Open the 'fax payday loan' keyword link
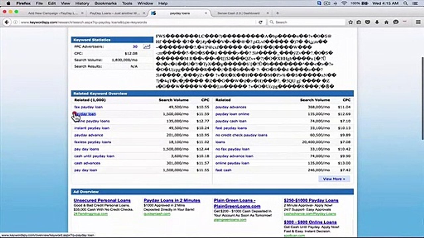The width and height of the screenshot is (424, 238). pos(88,107)
